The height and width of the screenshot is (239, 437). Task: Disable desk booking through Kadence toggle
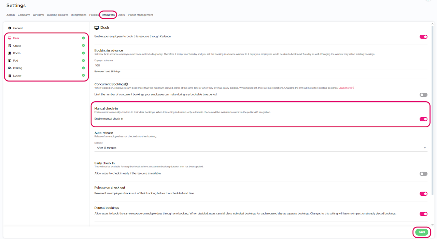423,37
